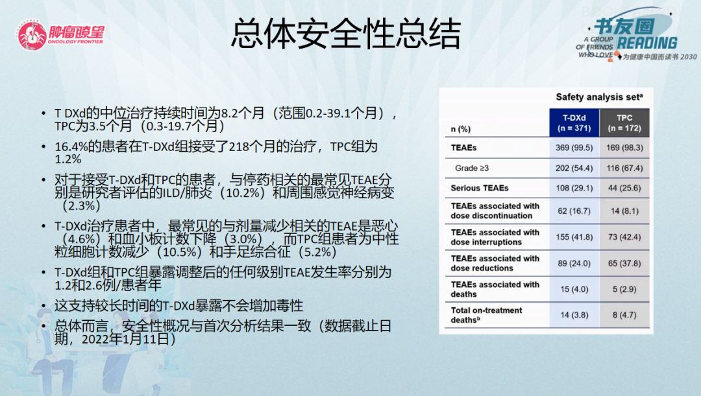Image resolution: width=701 pixels, height=396 pixels.
Task: Click the 肿瘤瞭望 logo text
Action: point(75,32)
